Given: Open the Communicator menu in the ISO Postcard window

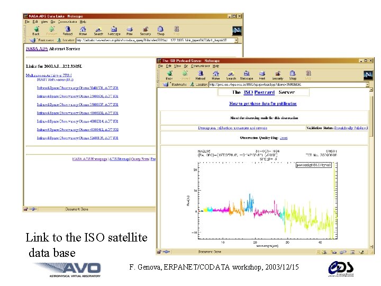Looking at the screenshot, I should 200,66.
